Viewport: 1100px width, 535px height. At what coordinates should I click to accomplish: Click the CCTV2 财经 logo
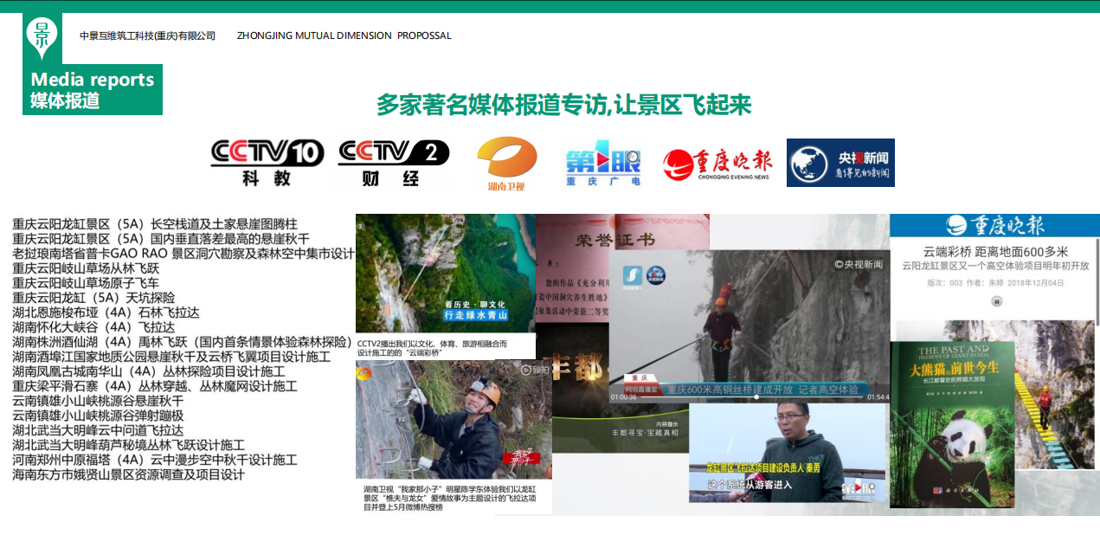tap(393, 163)
